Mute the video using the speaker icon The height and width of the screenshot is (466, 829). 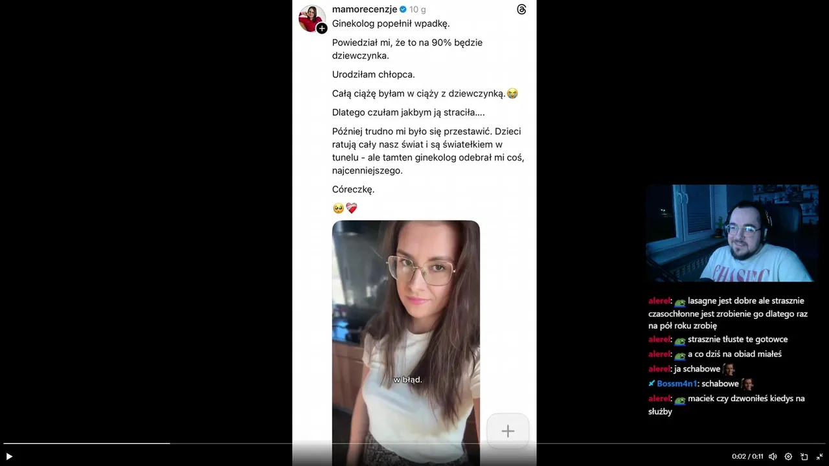773,456
